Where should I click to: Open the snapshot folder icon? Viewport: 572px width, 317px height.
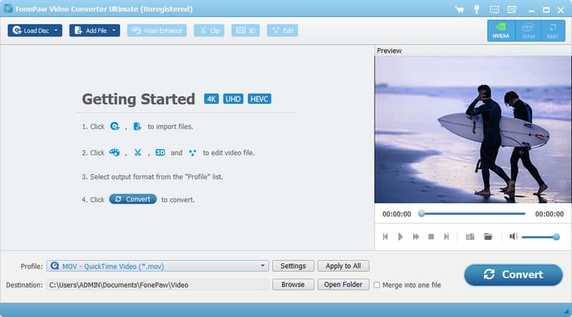(x=488, y=236)
